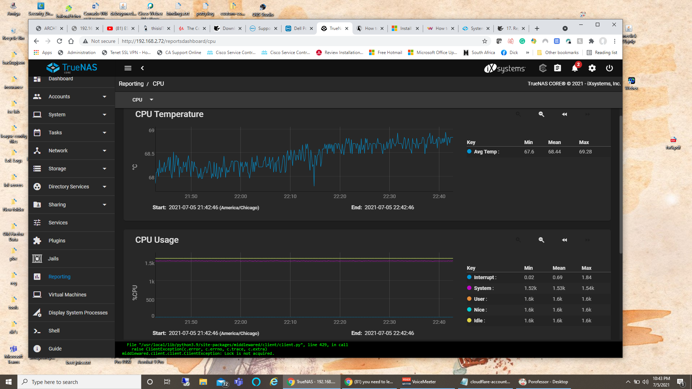692x389 pixels.
Task: Open the CPU report type dropdown
Action: pos(143,100)
